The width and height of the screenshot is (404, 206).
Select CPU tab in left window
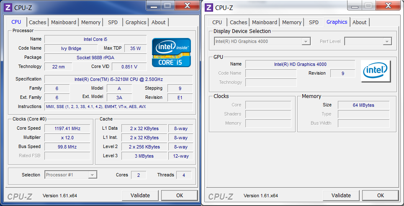16,22
